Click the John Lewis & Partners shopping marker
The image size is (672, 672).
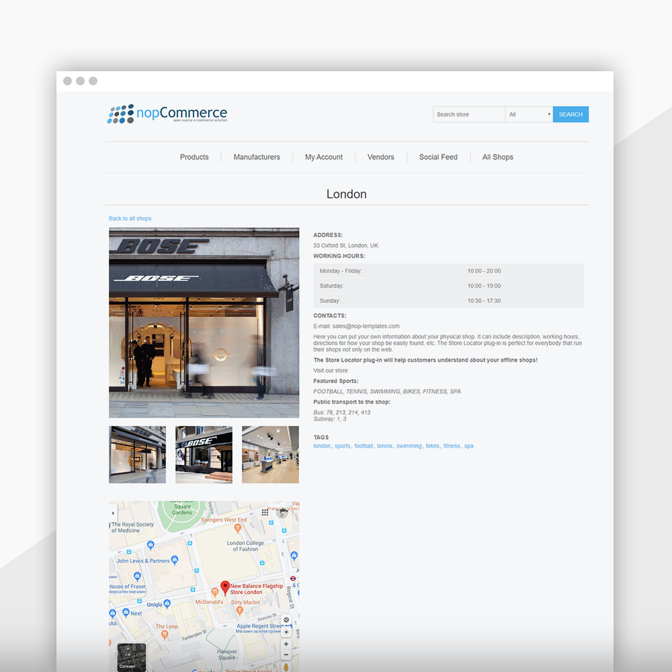click(175, 560)
